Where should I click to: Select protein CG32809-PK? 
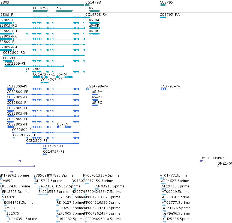click(x=46, y=133)
